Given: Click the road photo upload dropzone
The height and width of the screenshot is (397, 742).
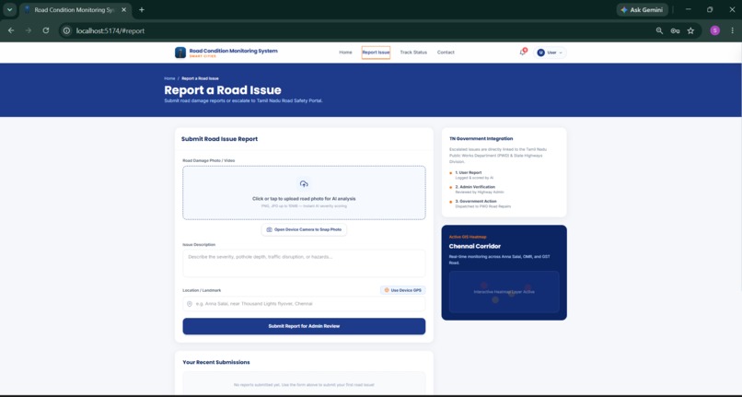Looking at the screenshot, I should tap(304, 193).
